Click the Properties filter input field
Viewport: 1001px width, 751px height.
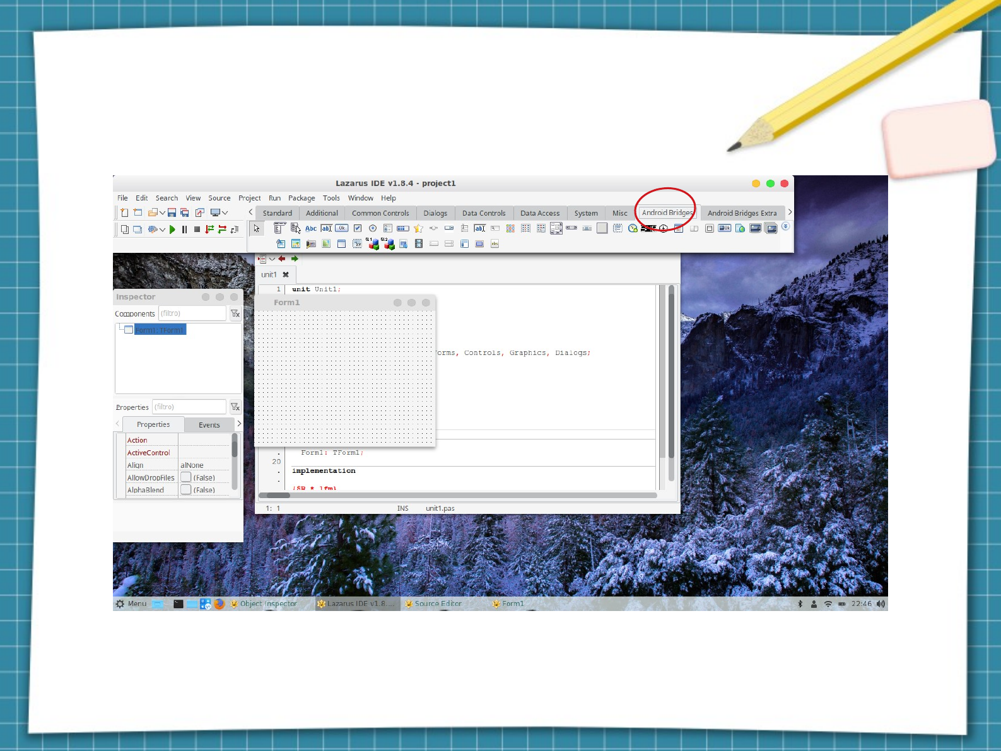pos(189,407)
